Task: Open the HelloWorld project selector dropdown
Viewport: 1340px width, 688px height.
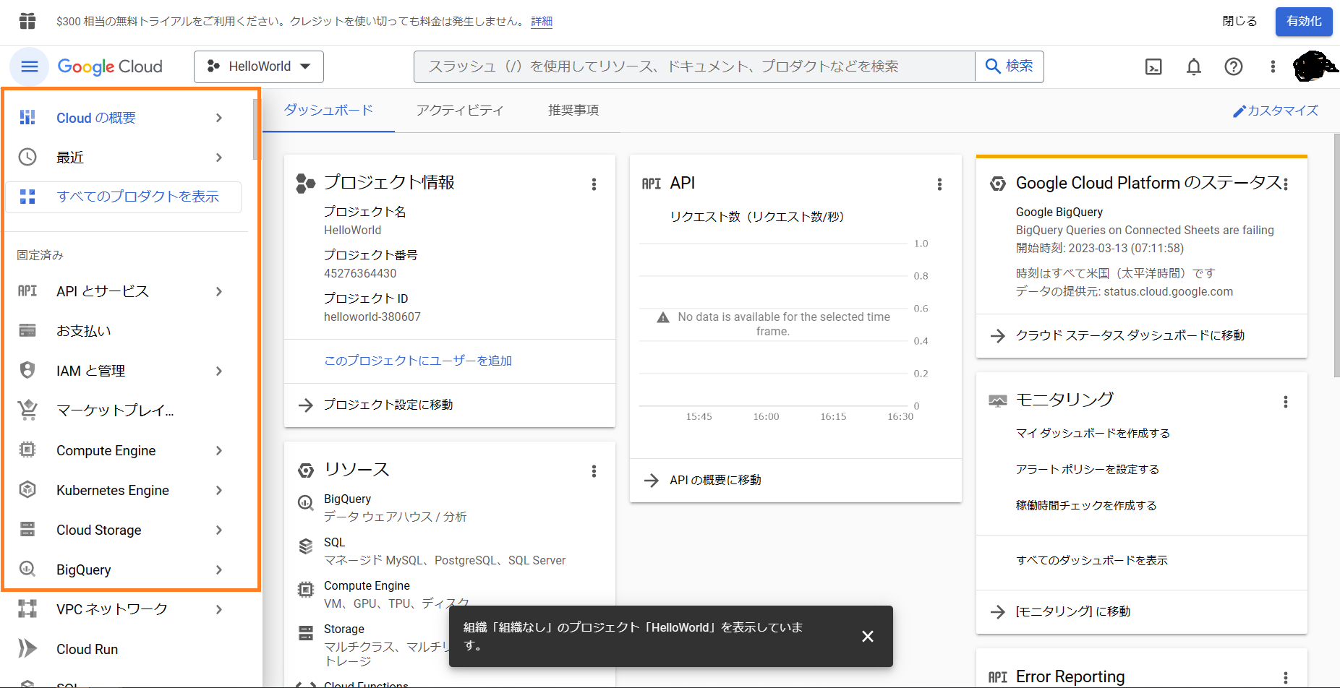Action: pos(259,66)
